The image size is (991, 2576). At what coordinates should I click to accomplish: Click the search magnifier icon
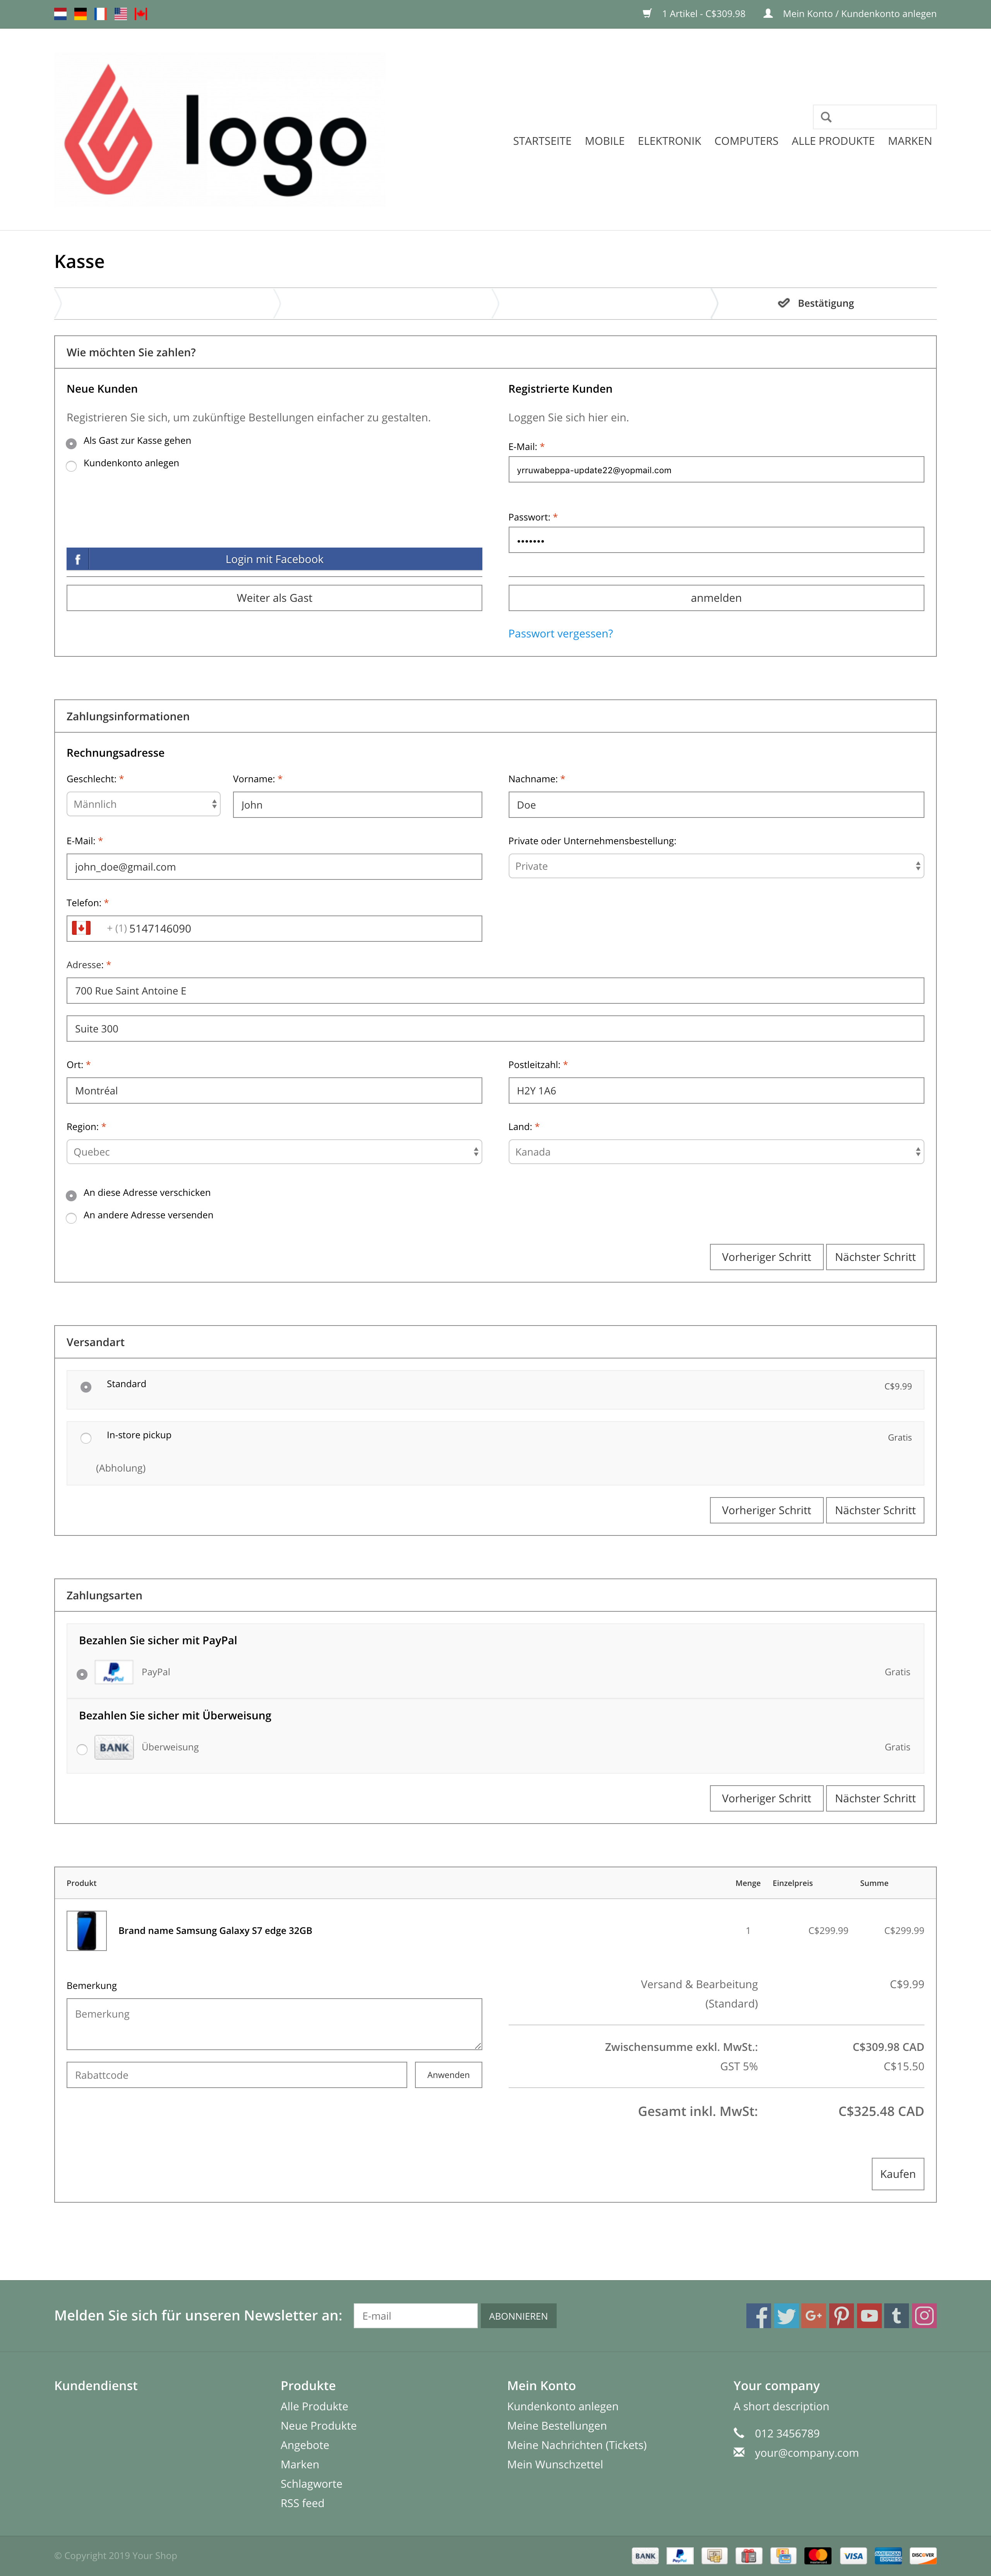click(x=826, y=117)
